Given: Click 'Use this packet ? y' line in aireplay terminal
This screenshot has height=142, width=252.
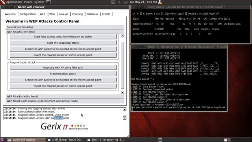Looking at the screenshot, I should [143, 79].
